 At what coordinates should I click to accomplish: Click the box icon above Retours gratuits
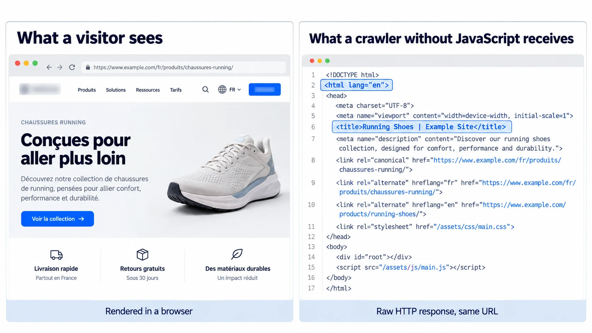tap(142, 254)
